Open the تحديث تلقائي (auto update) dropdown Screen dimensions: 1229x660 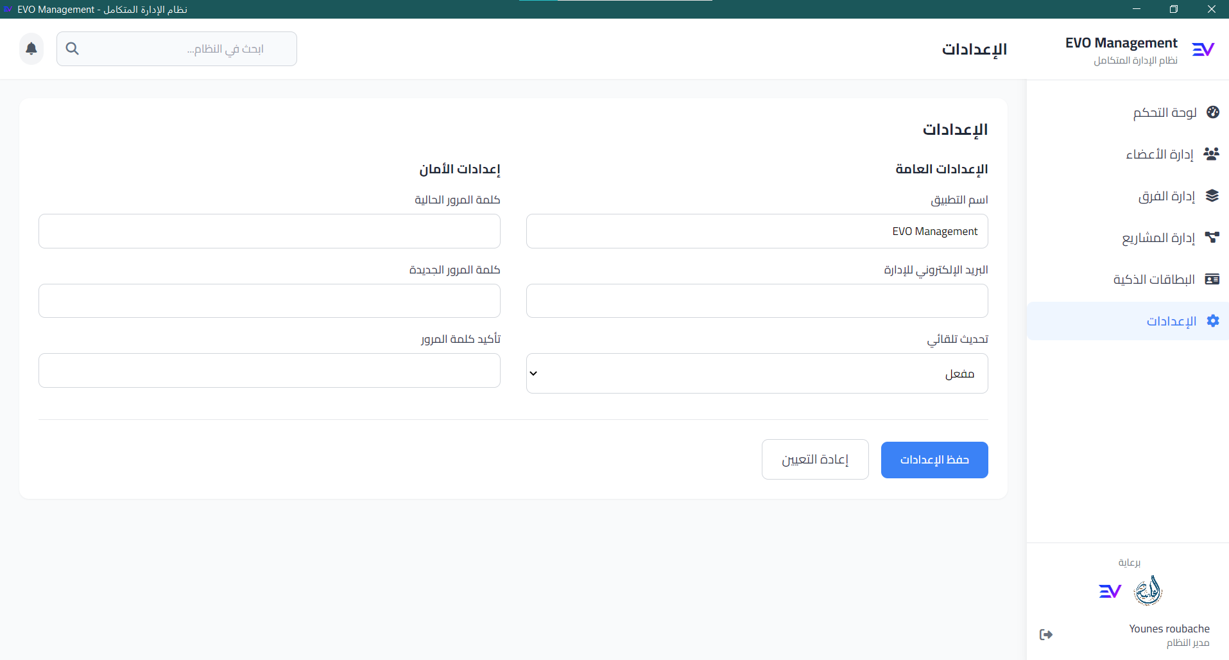(x=756, y=373)
